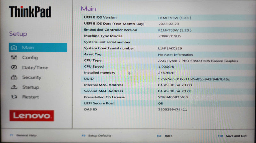Click MAC value 84 A9 38 6A 73 6E
The width and height of the screenshot is (256, 143).
(175, 91)
